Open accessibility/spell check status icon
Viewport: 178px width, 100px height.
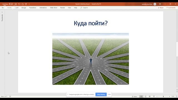coord(10,96)
